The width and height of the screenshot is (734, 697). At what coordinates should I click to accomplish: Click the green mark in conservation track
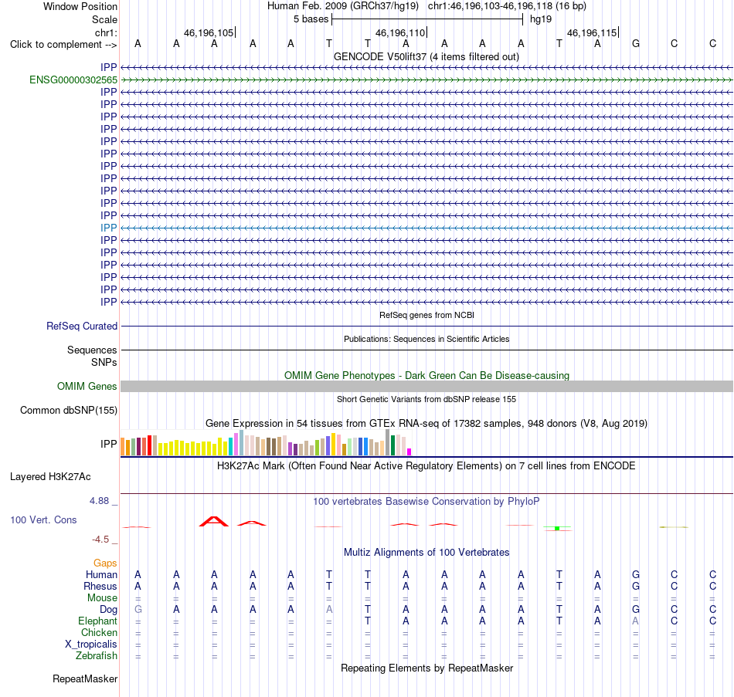[557, 528]
